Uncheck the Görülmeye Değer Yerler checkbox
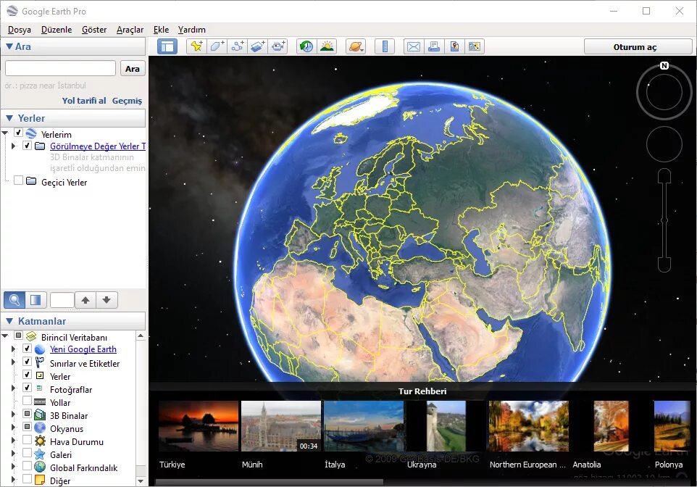 (x=27, y=146)
